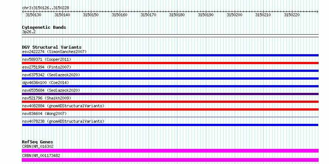Image resolution: width=329 pixels, height=164 pixels.
Task: Click the purple bar under nsv6535684
Action: 170,94
